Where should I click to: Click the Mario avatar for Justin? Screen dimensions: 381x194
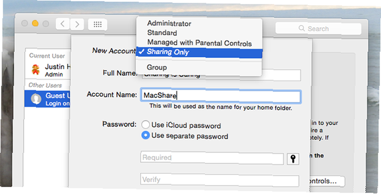point(36,70)
